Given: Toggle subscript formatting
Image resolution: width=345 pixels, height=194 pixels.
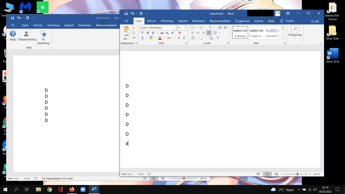Looking at the screenshot, I should [167, 33].
